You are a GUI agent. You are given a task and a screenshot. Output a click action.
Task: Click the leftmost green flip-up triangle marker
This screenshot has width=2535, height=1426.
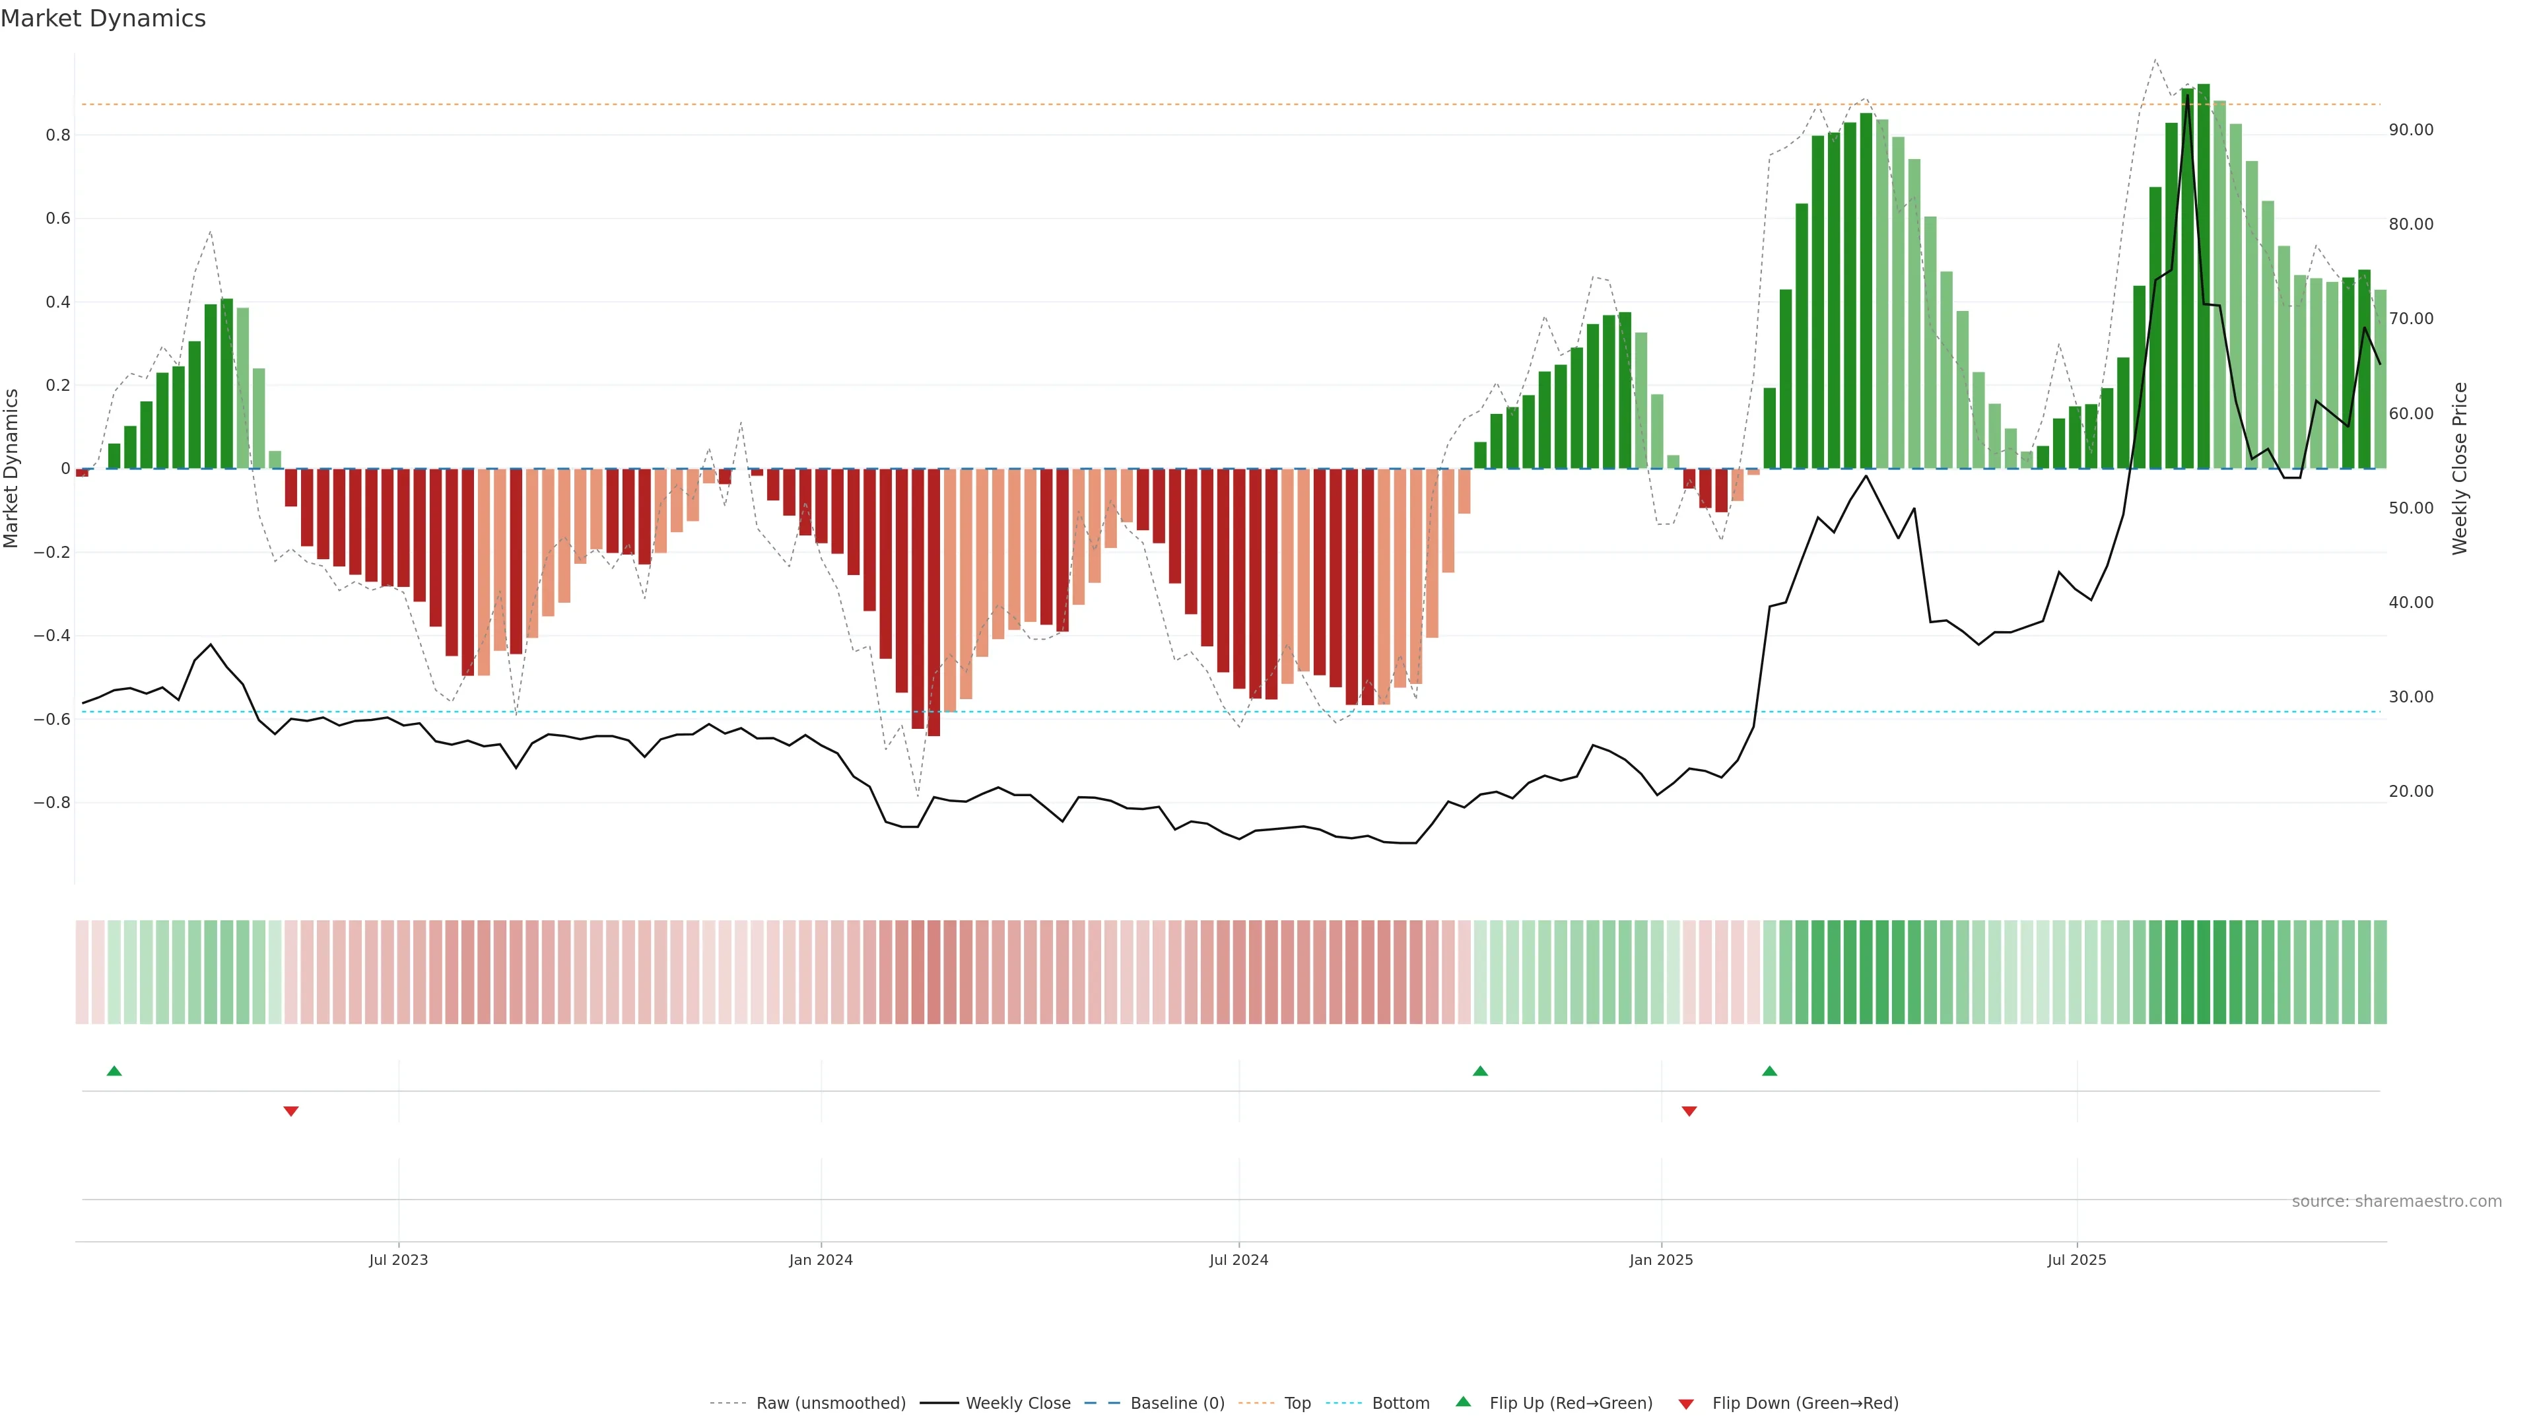pyautogui.click(x=114, y=1071)
